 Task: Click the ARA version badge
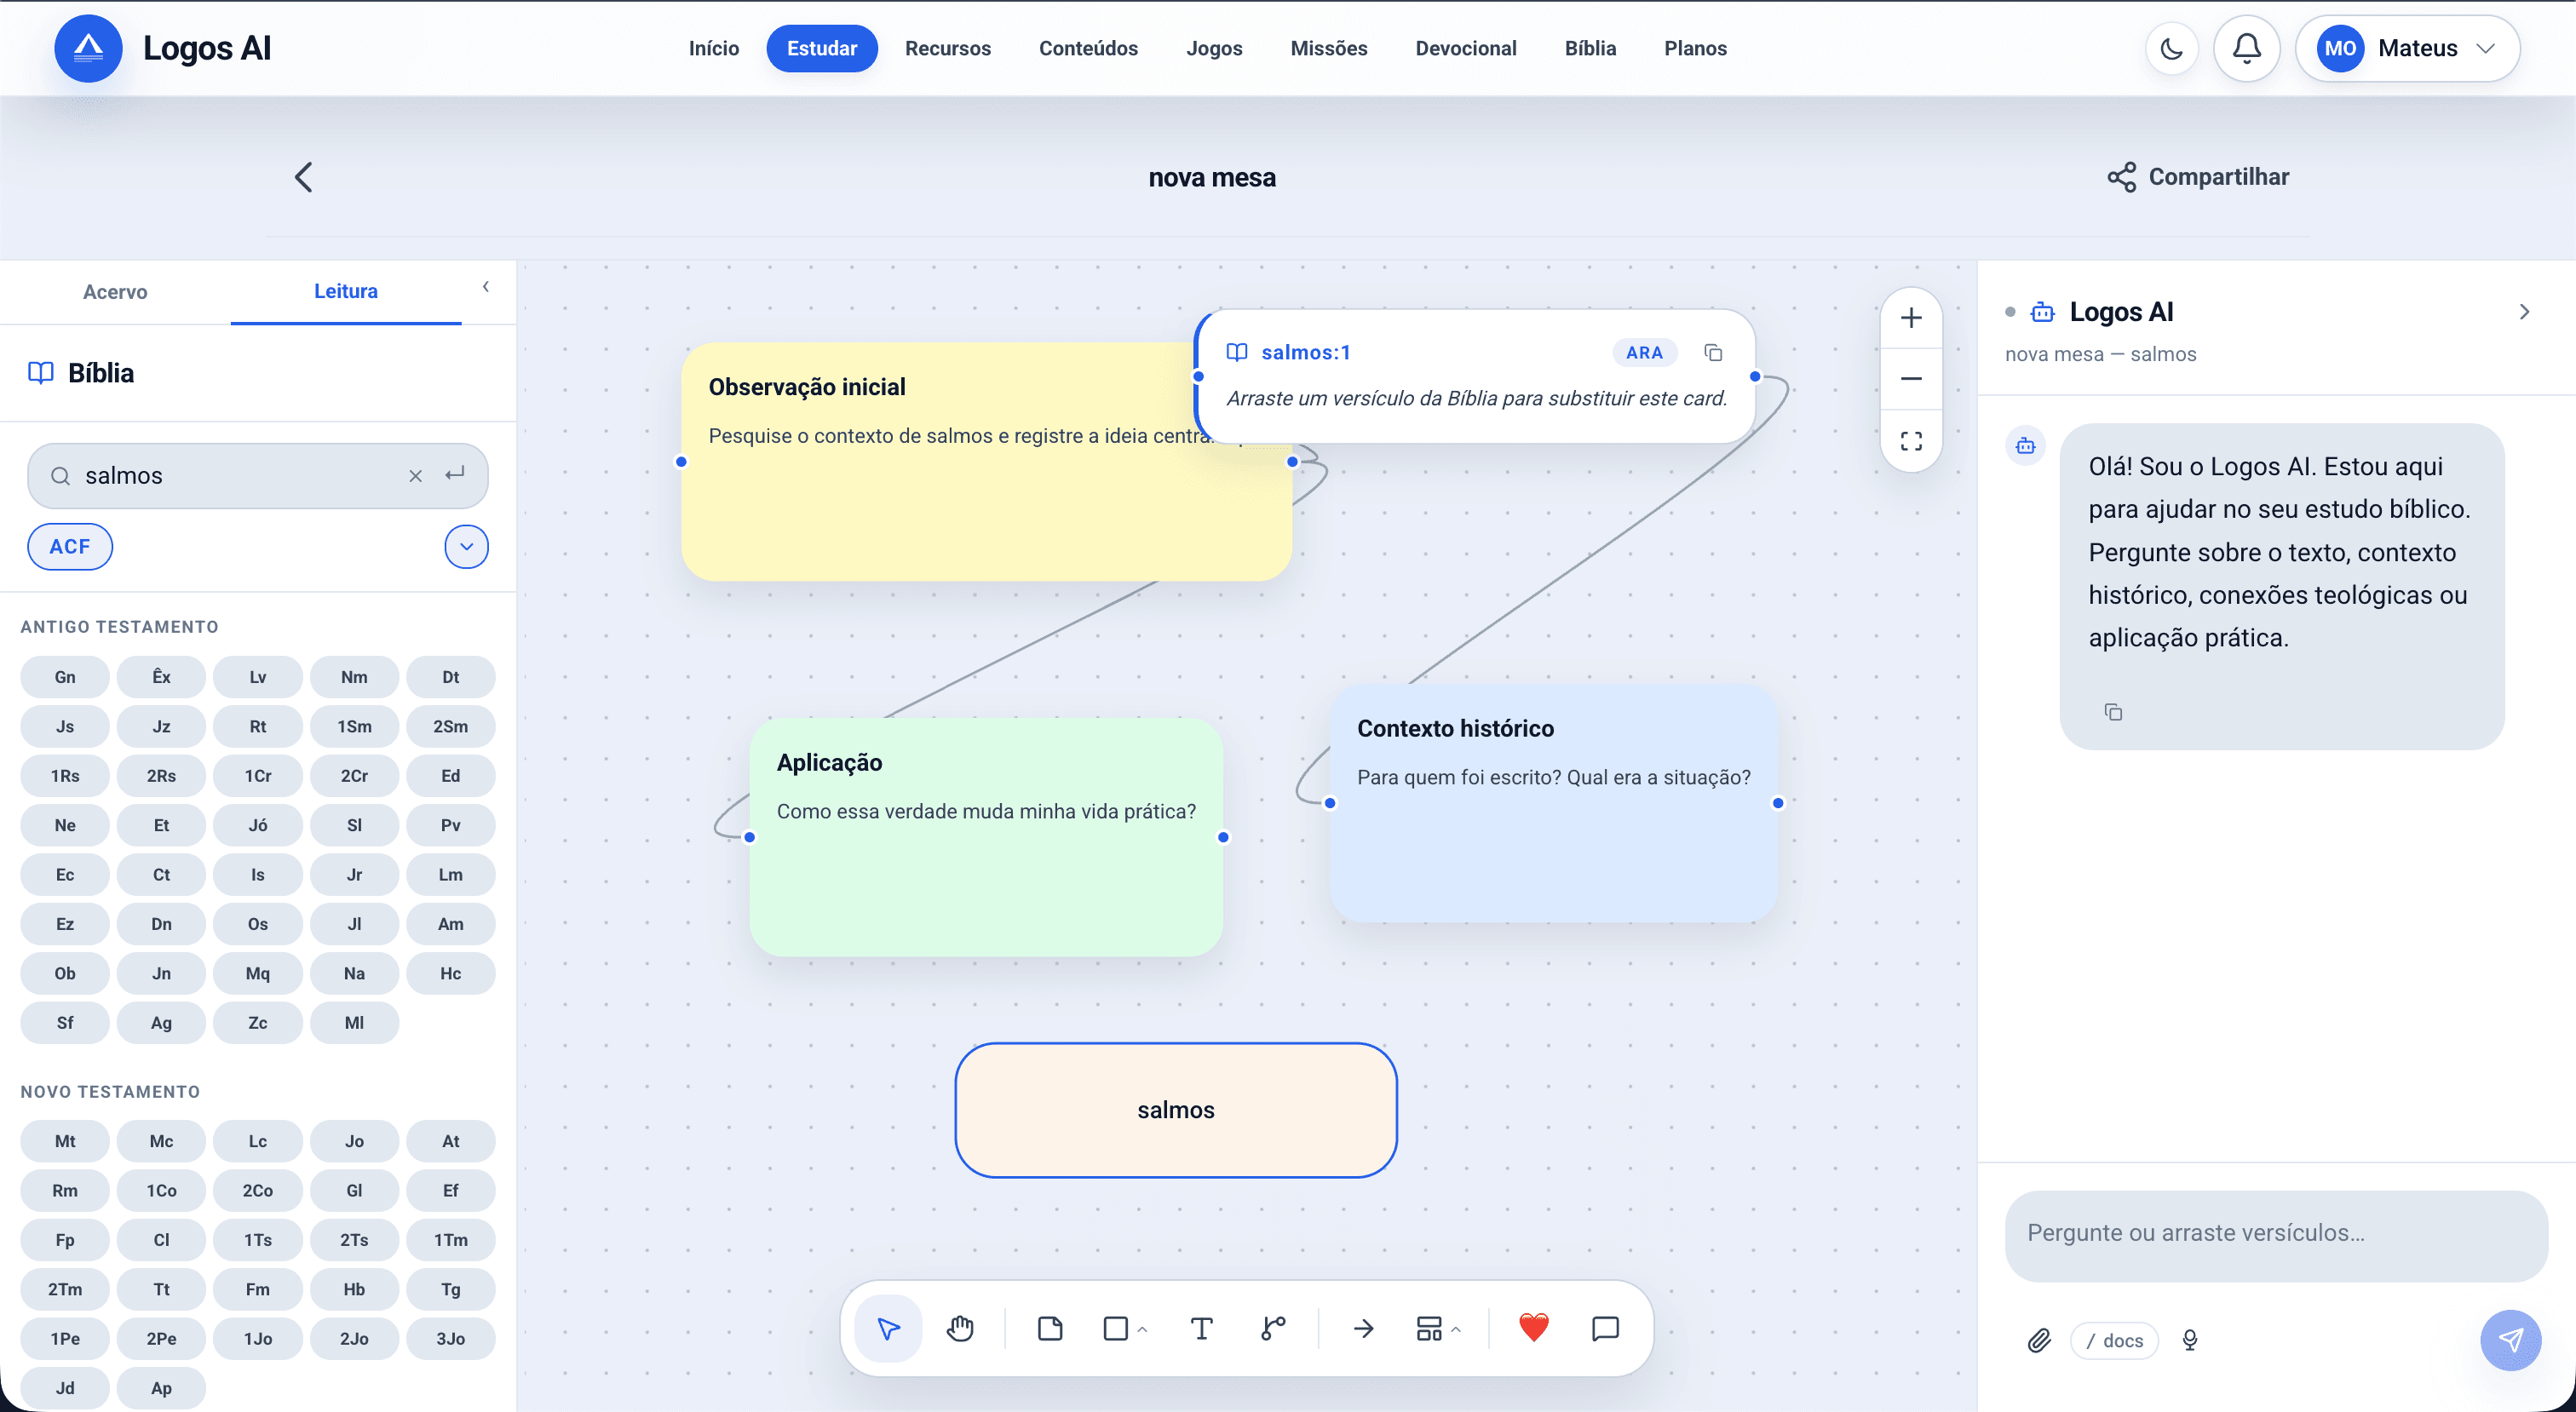1644,353
